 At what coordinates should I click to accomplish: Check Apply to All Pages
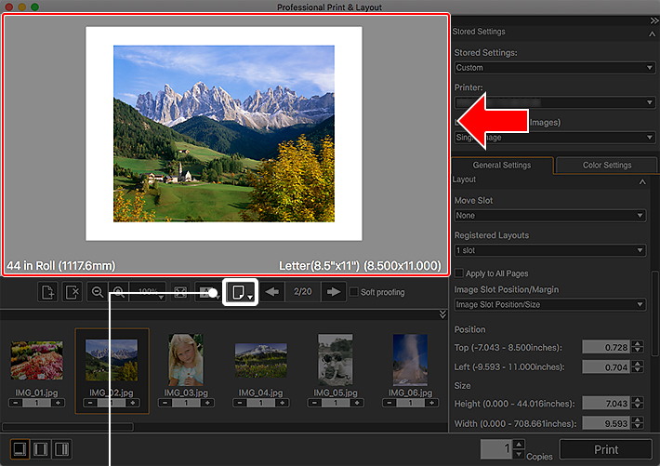pyautogui.click(x=459, y=272)
